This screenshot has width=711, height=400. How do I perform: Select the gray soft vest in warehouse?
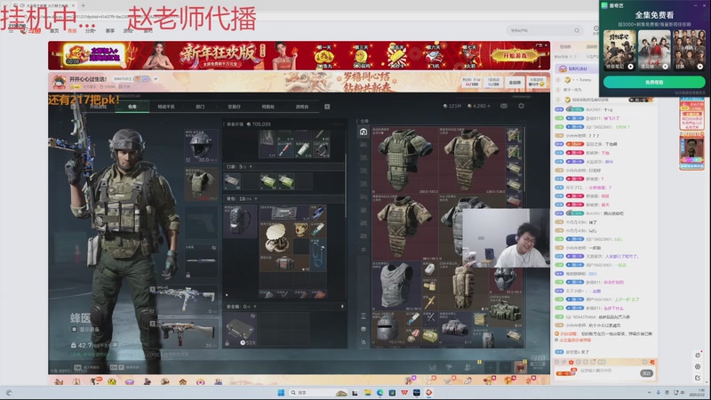coord(396,285)
